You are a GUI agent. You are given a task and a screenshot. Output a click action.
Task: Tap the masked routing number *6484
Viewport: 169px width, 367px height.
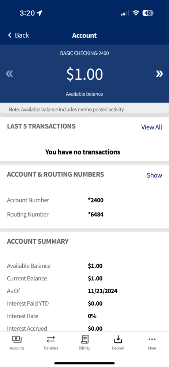pyautogui.click(x=96, y=214)
